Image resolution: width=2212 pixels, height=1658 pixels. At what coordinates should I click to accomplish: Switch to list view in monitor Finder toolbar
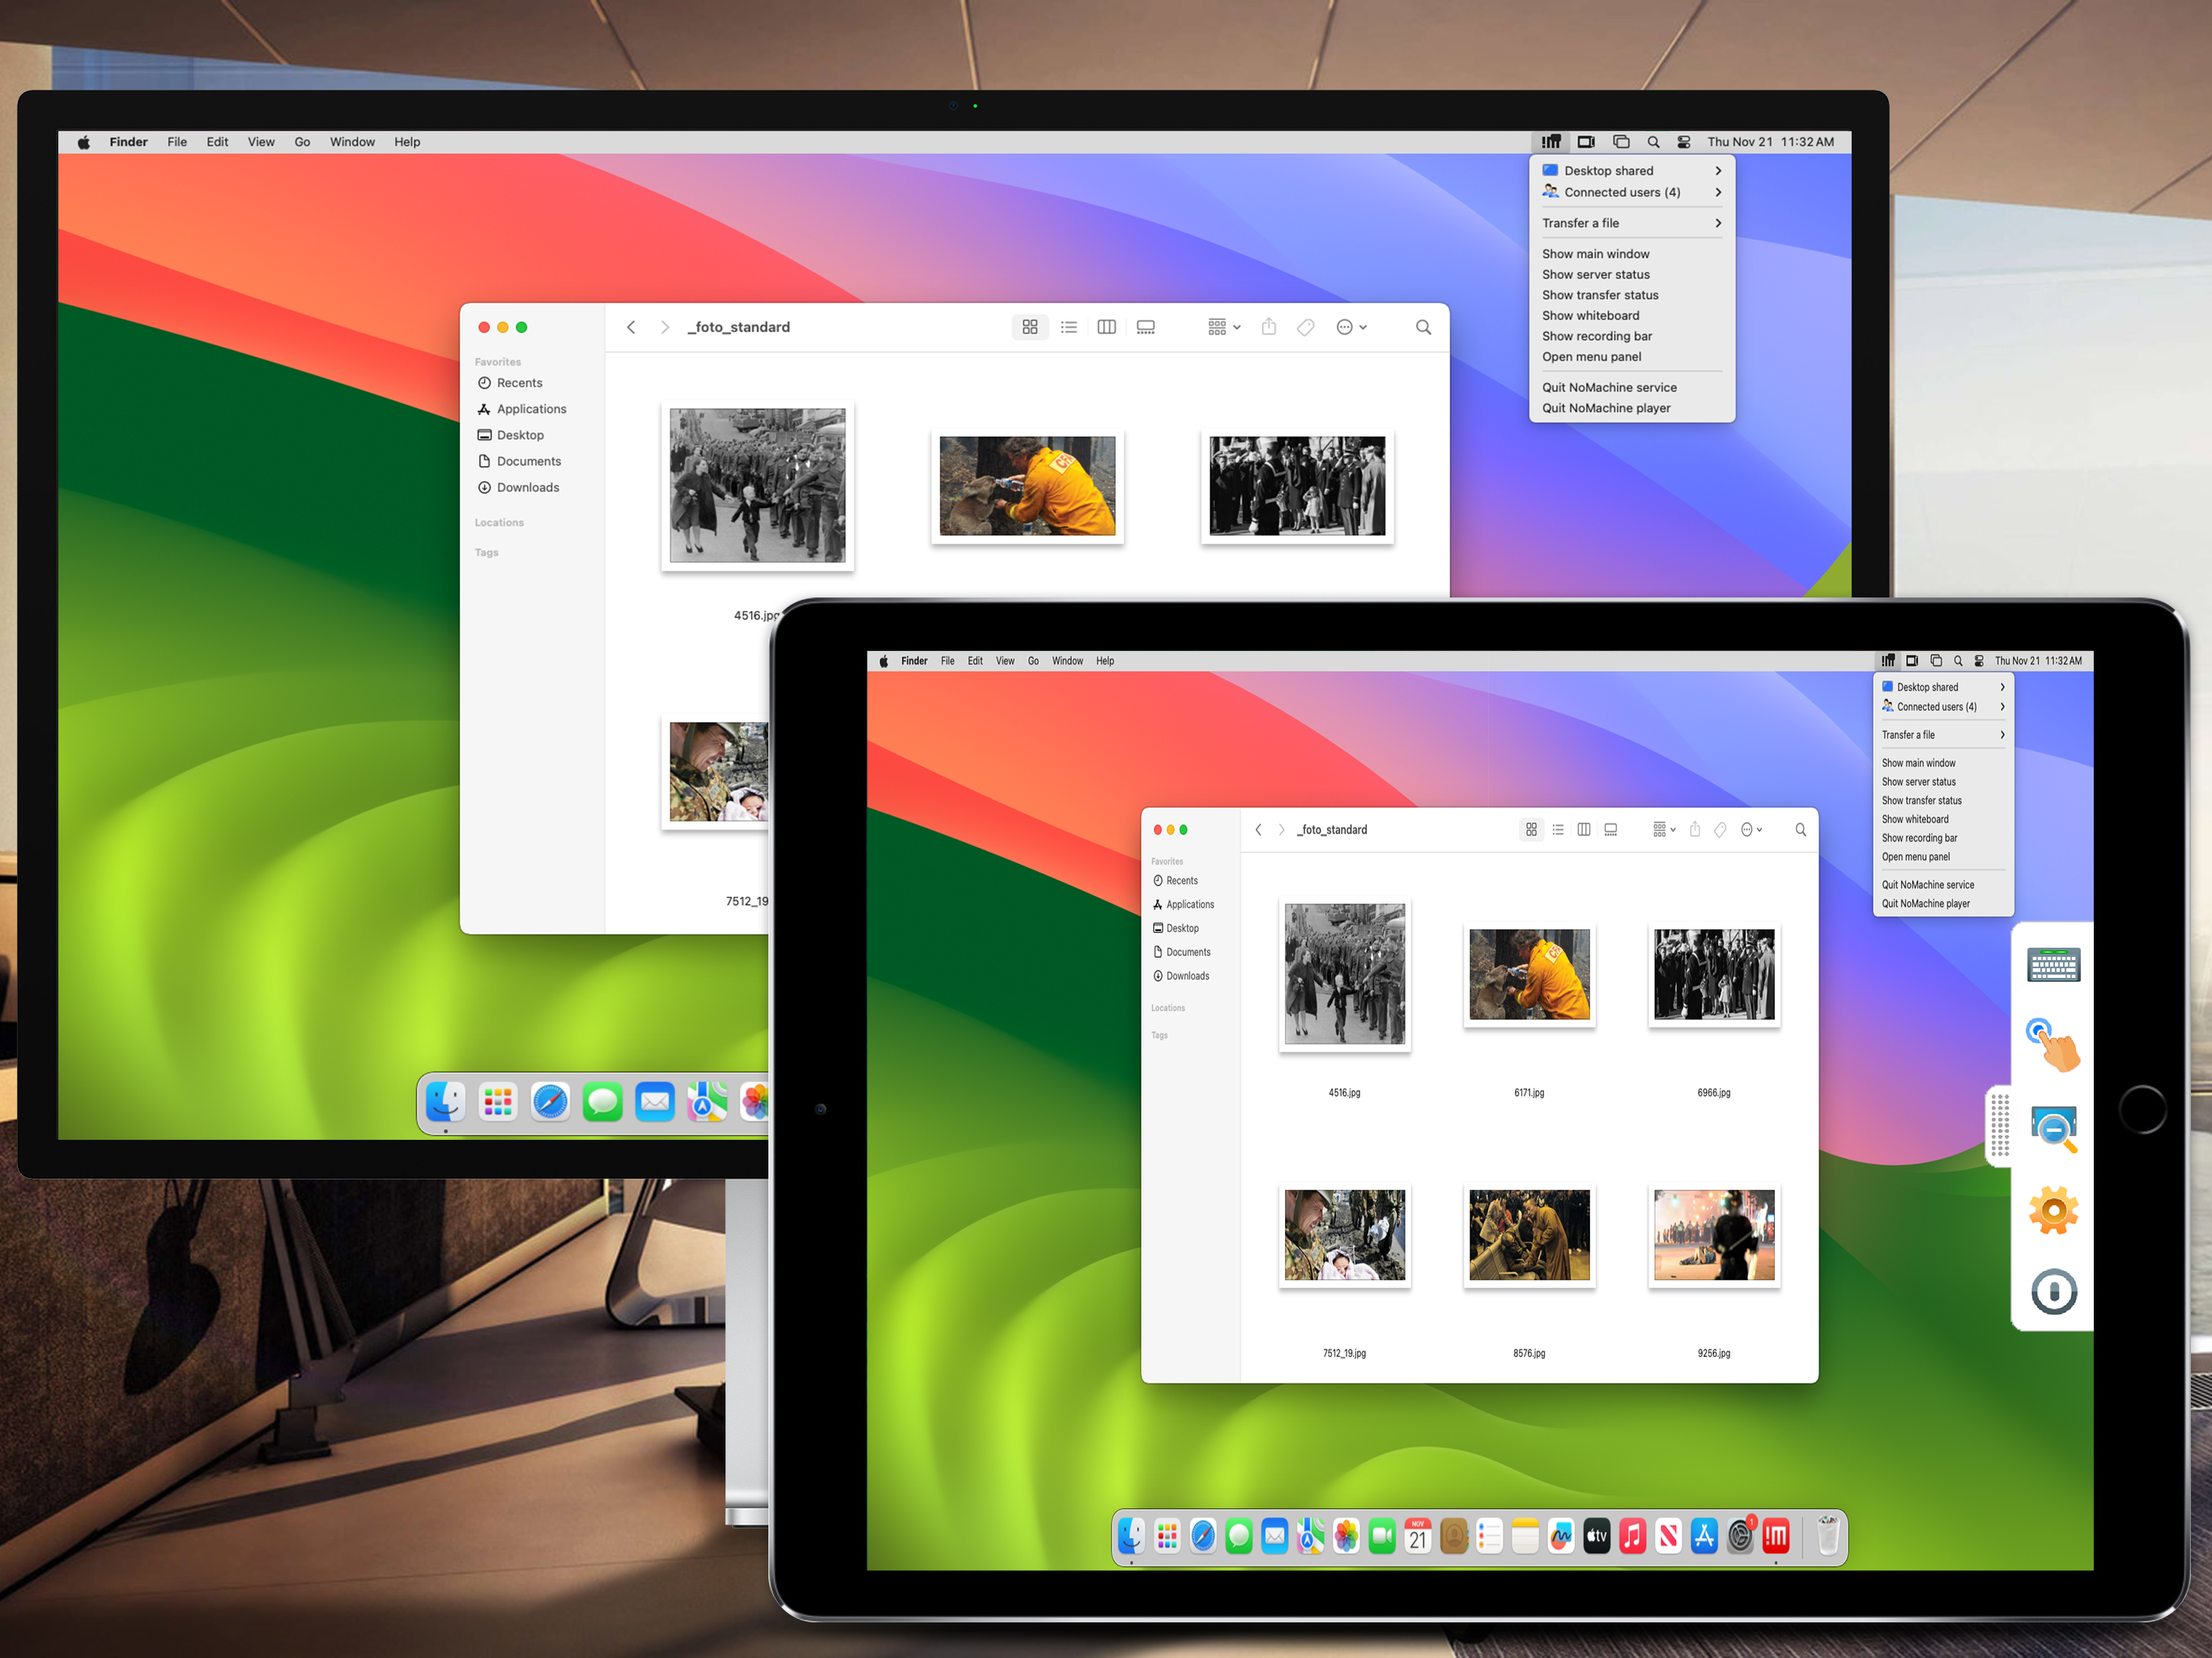1069,327
